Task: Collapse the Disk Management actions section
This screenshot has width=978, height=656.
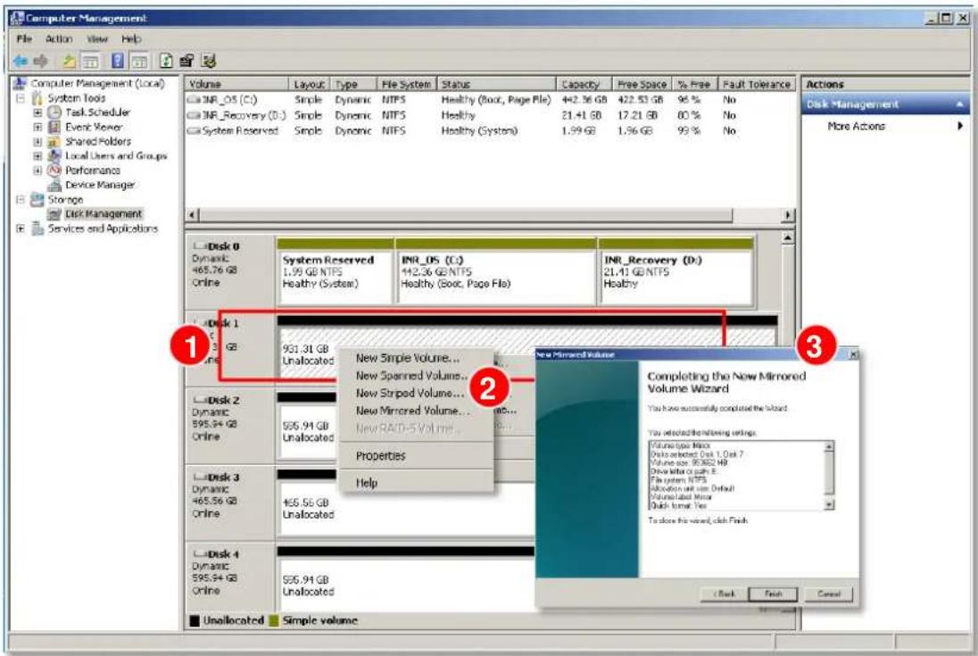Action: click(959, 104)
